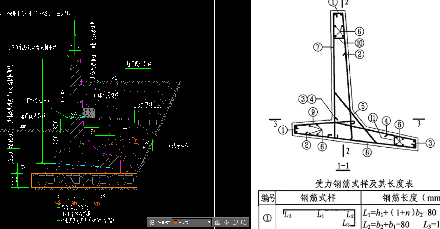This screenshot has height=229, width=440.
Task: Select rebar callout ⑦ on the stem
Action: 318,47
